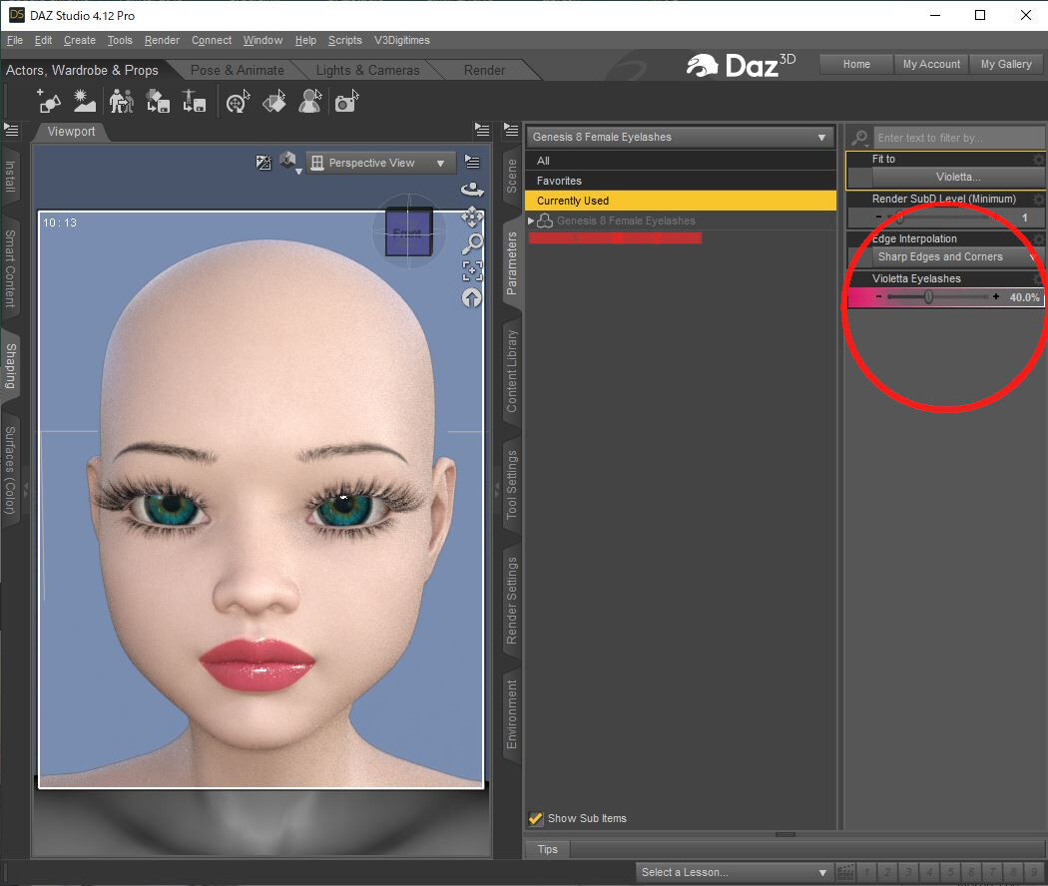Open the gear options for Violetta Eyelashes
Viewport: 1048px width, 886px height.
click(1038, 278)
